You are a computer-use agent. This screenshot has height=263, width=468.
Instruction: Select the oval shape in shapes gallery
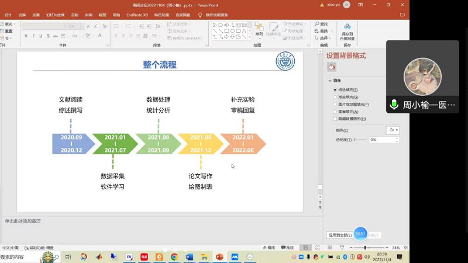(232, 31)
